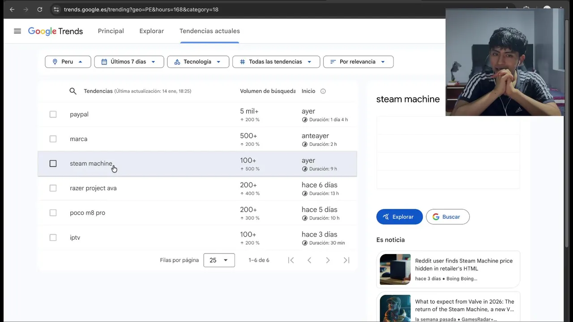The image size is (573, 322).
Task: Jump to first page of results
Action: 291,260
